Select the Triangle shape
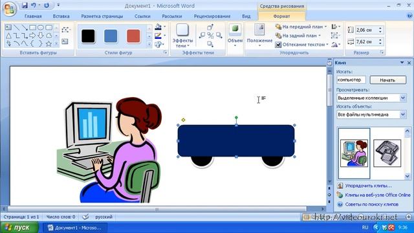 (8, 36)
